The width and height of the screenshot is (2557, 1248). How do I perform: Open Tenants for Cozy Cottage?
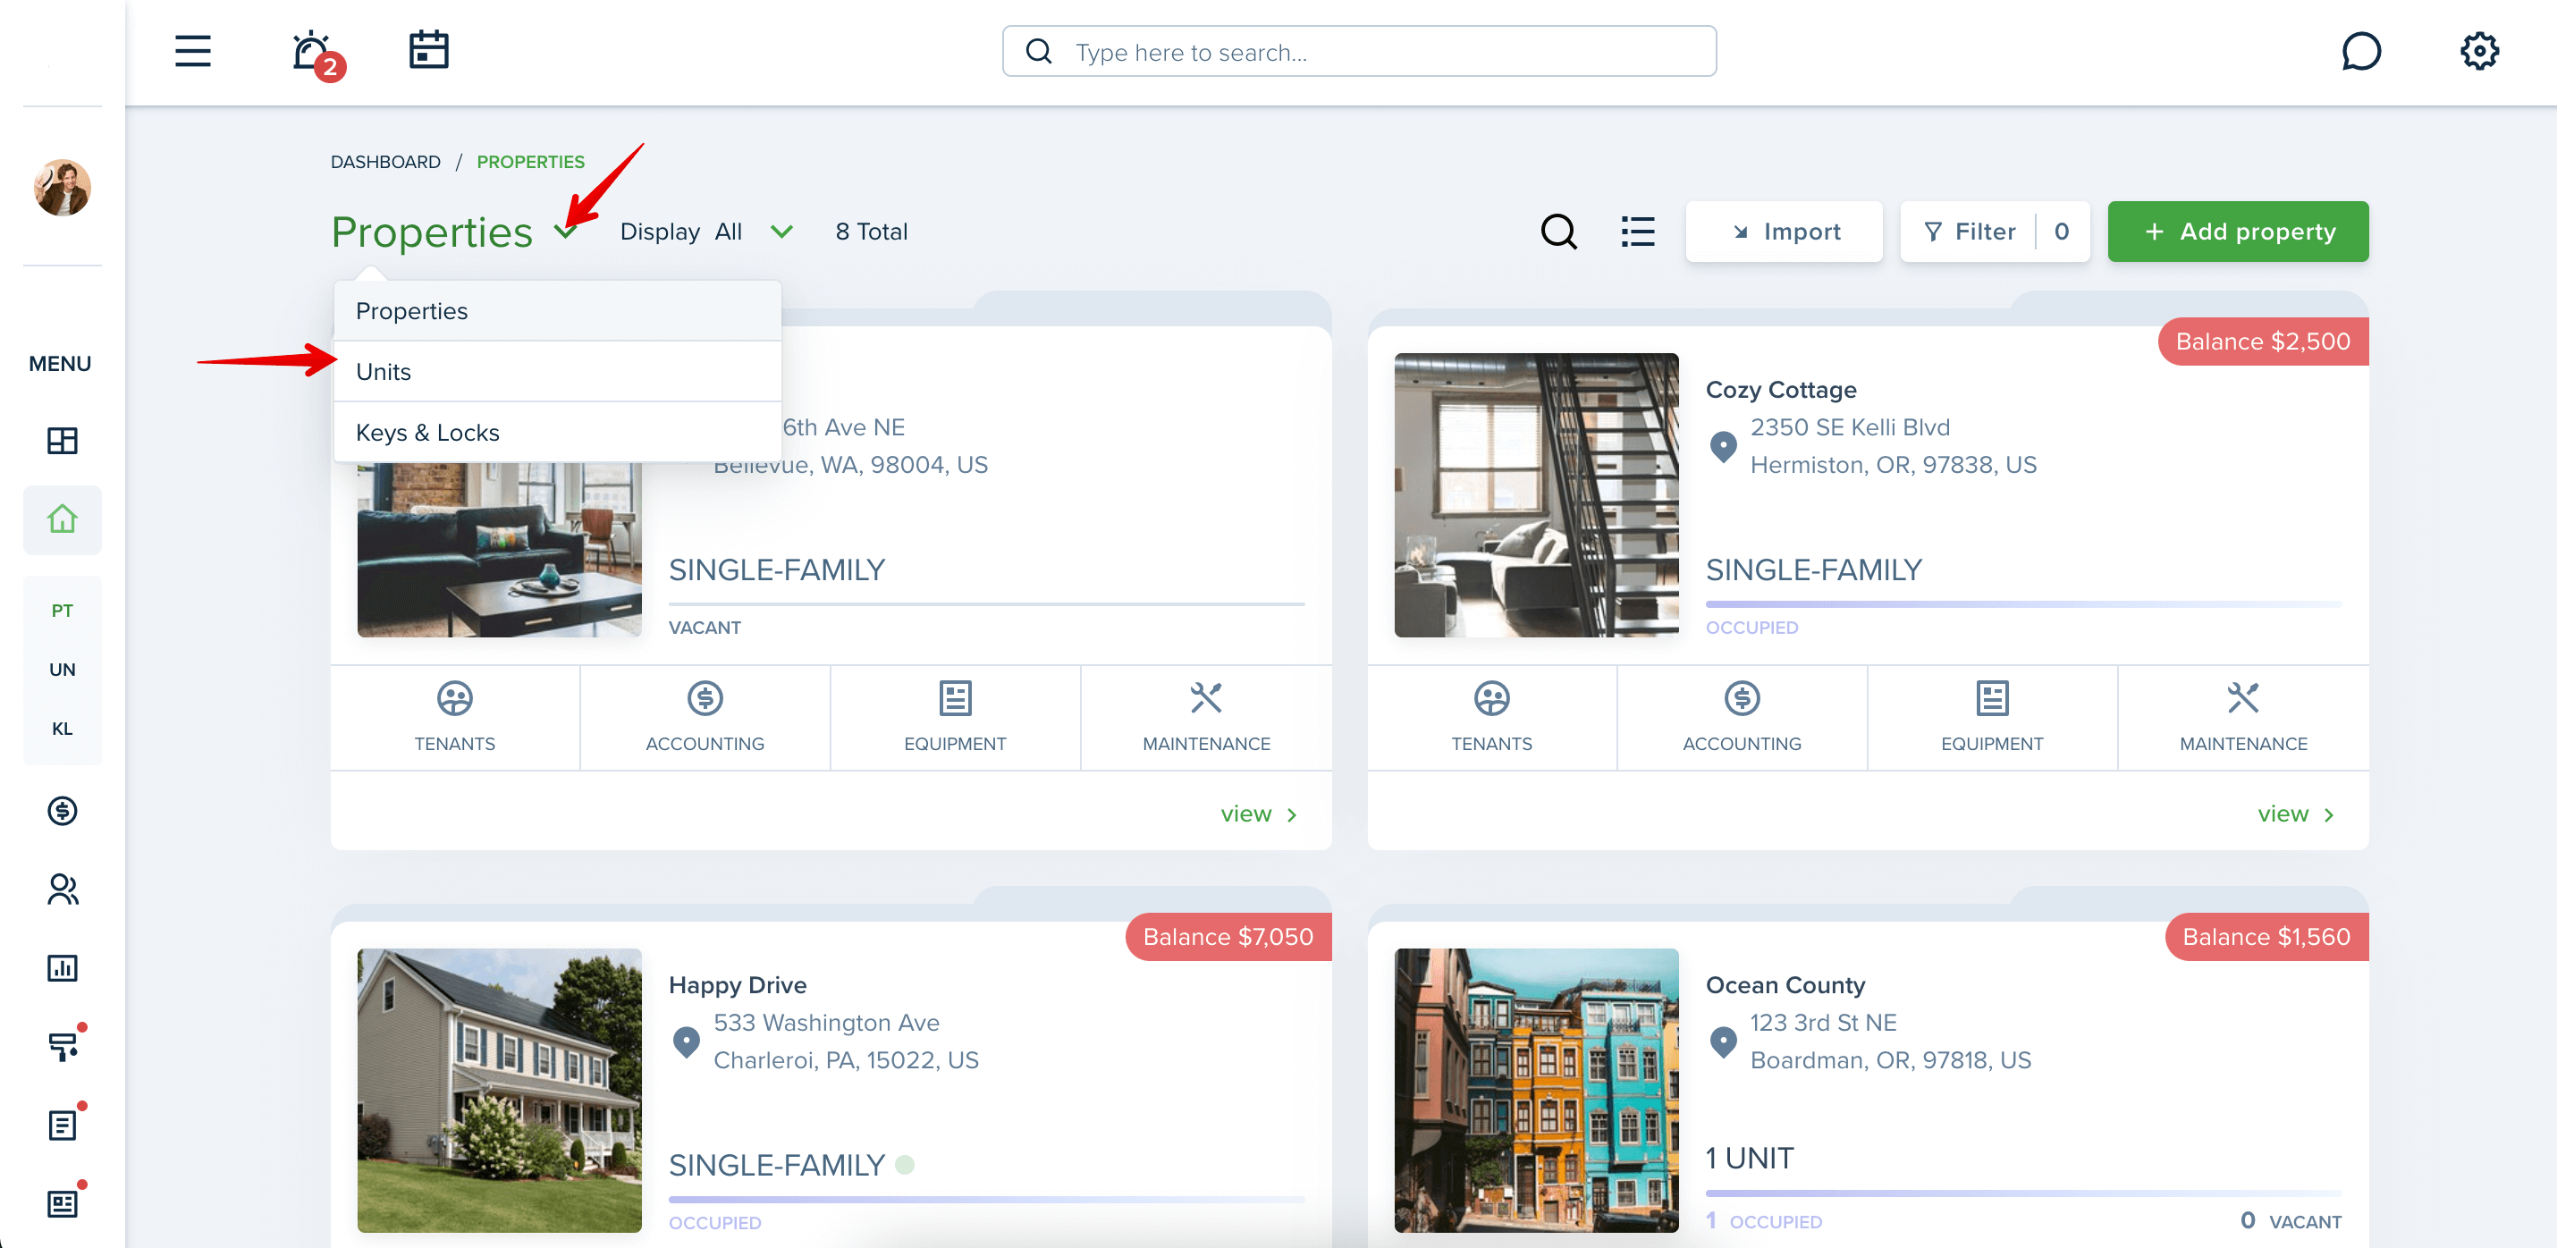pos(1491,717)
